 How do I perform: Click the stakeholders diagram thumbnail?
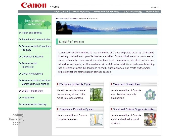click(150, 94)
